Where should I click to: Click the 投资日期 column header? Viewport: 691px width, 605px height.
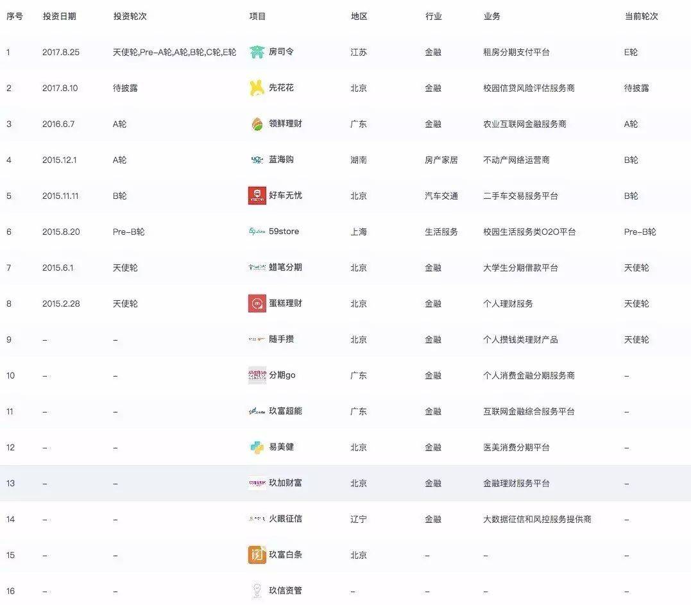pyautogui.click(x=60, y=16)
